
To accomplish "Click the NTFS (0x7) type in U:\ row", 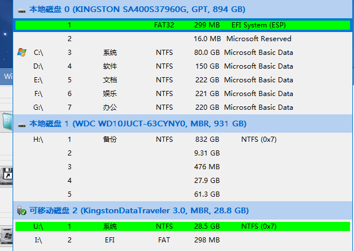I will point(259,226).
